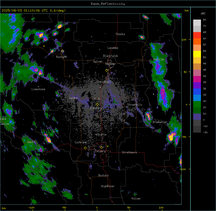Viewport: 216px width, 211px height.
Task: Click the white asterisk marker northeast of Innisfail
Action: pos(126,76)
